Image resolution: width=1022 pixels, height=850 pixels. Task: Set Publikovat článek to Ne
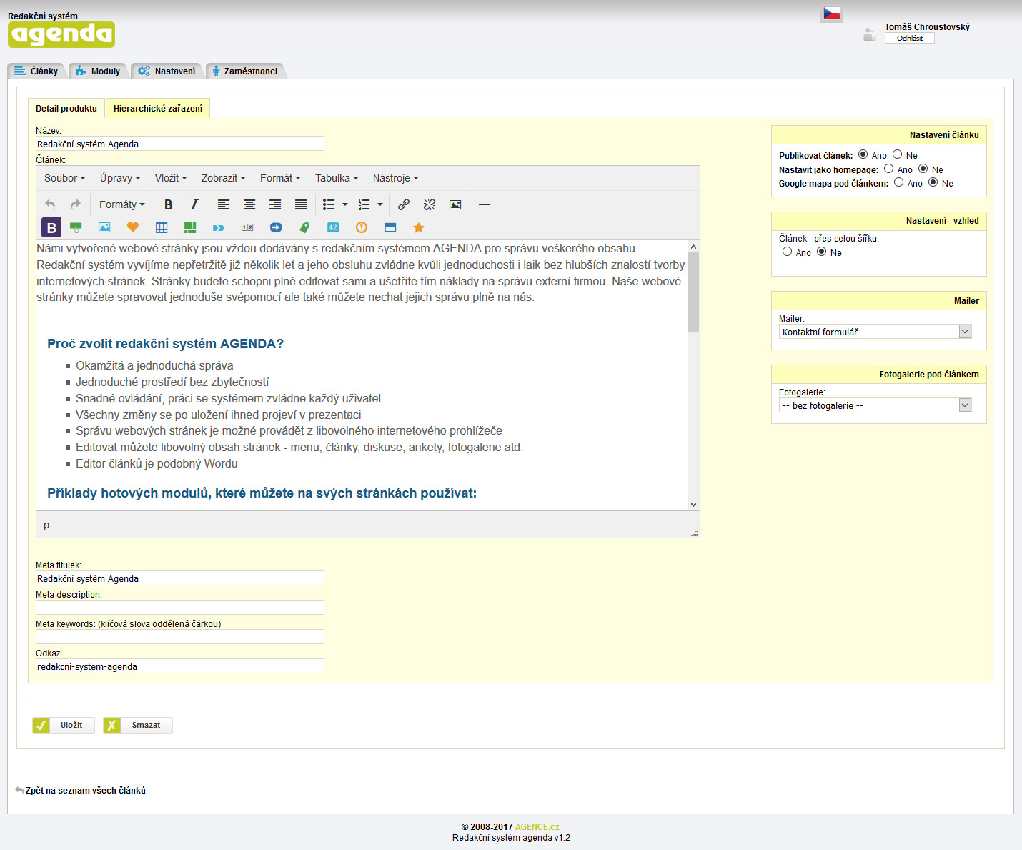tap(898, 154)
